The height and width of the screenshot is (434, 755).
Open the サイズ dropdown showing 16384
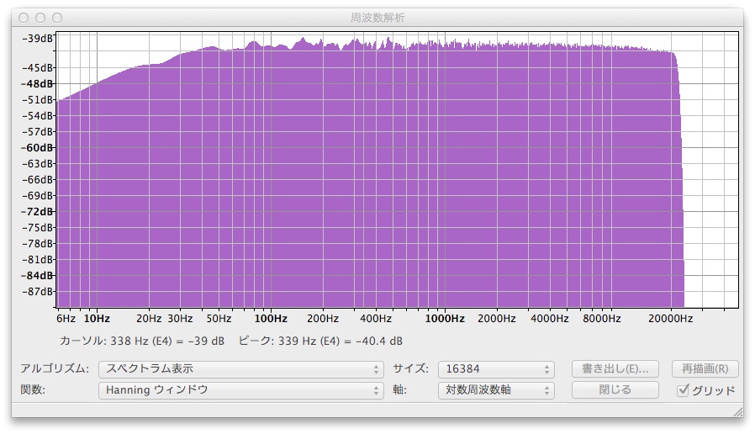[496, 369]
